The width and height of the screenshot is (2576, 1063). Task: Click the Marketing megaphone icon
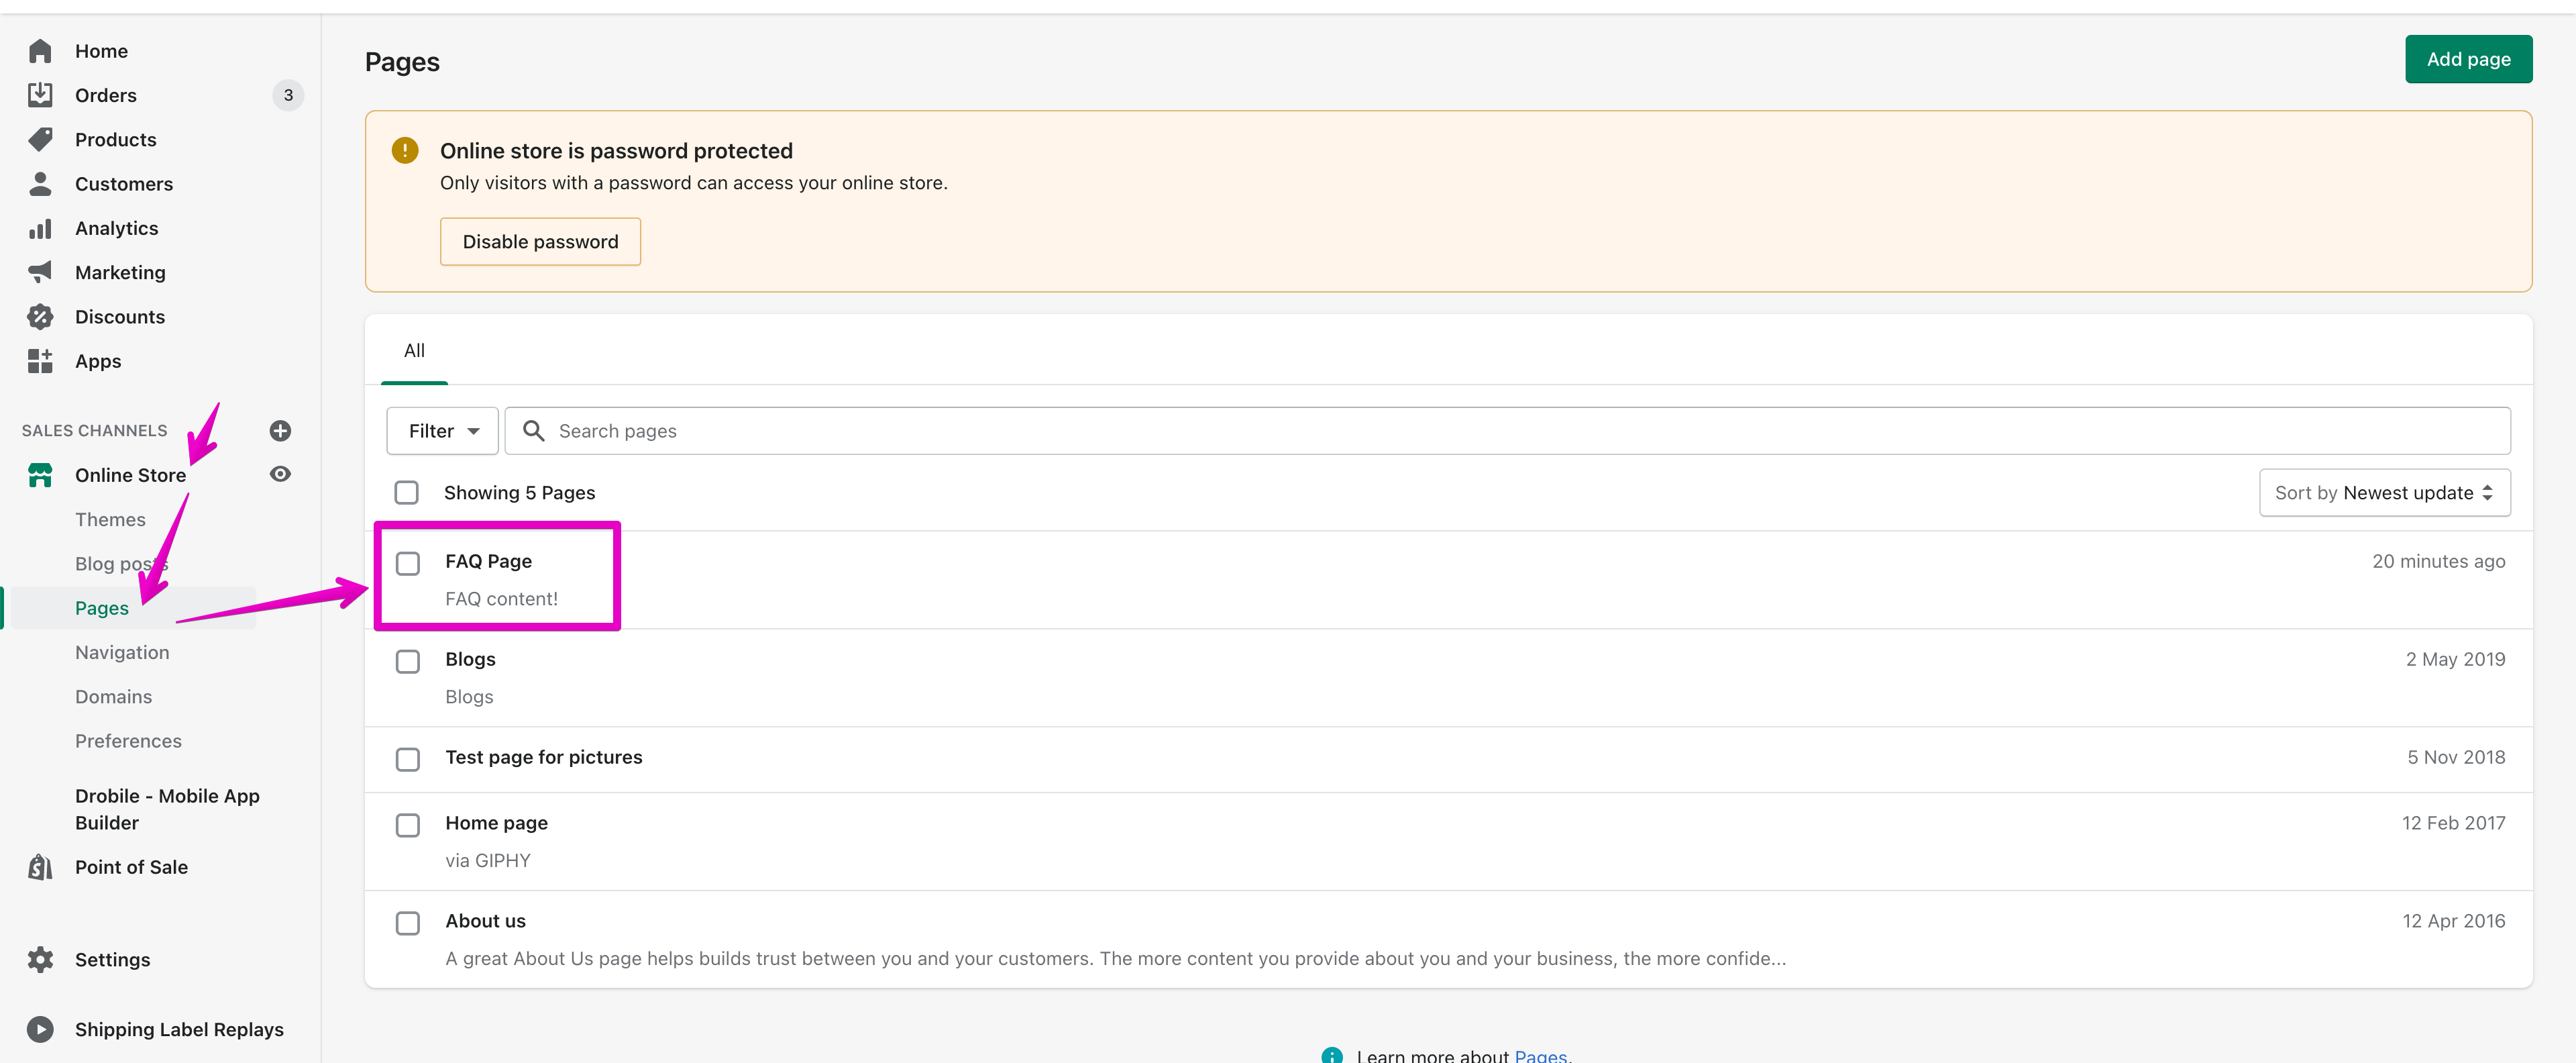point(40,272)
